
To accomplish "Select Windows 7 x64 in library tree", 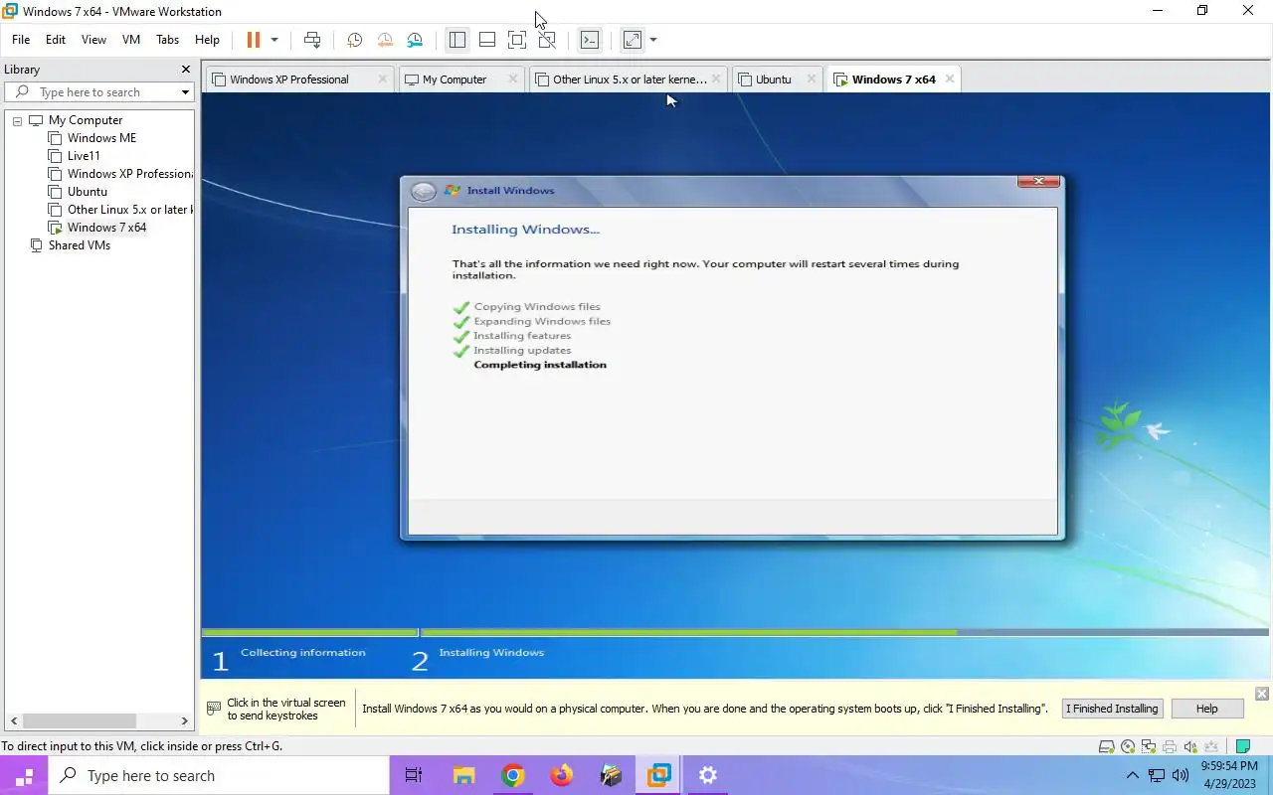I will pyautogui.click(x=106, y=228).
